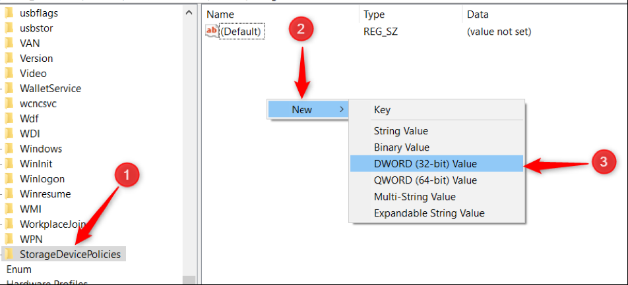This screenshot has height=285, width=628.
Task: Click the folder icon beside WPN
Action: pos(9,239)
